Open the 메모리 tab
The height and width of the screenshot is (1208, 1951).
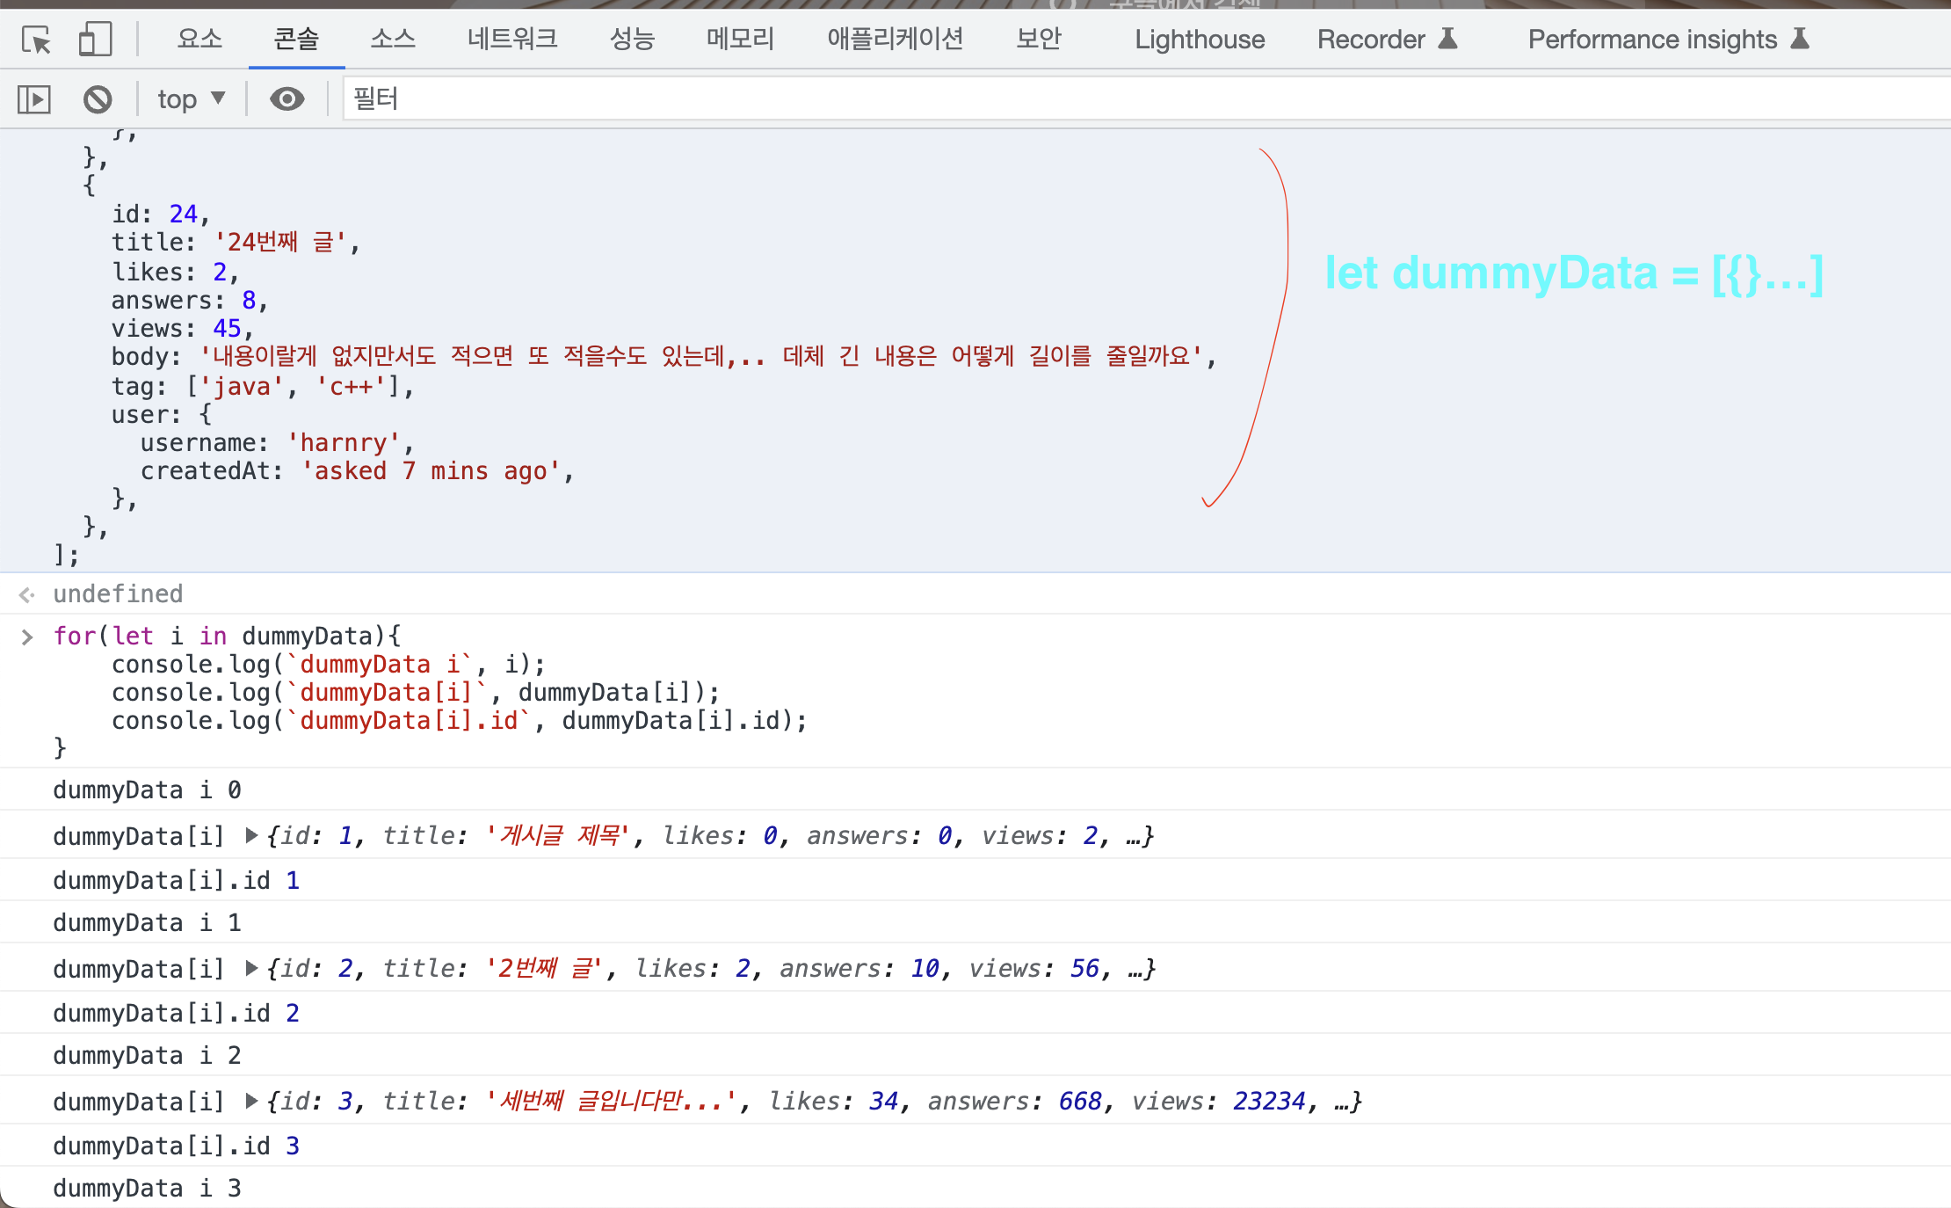(740, 39)
